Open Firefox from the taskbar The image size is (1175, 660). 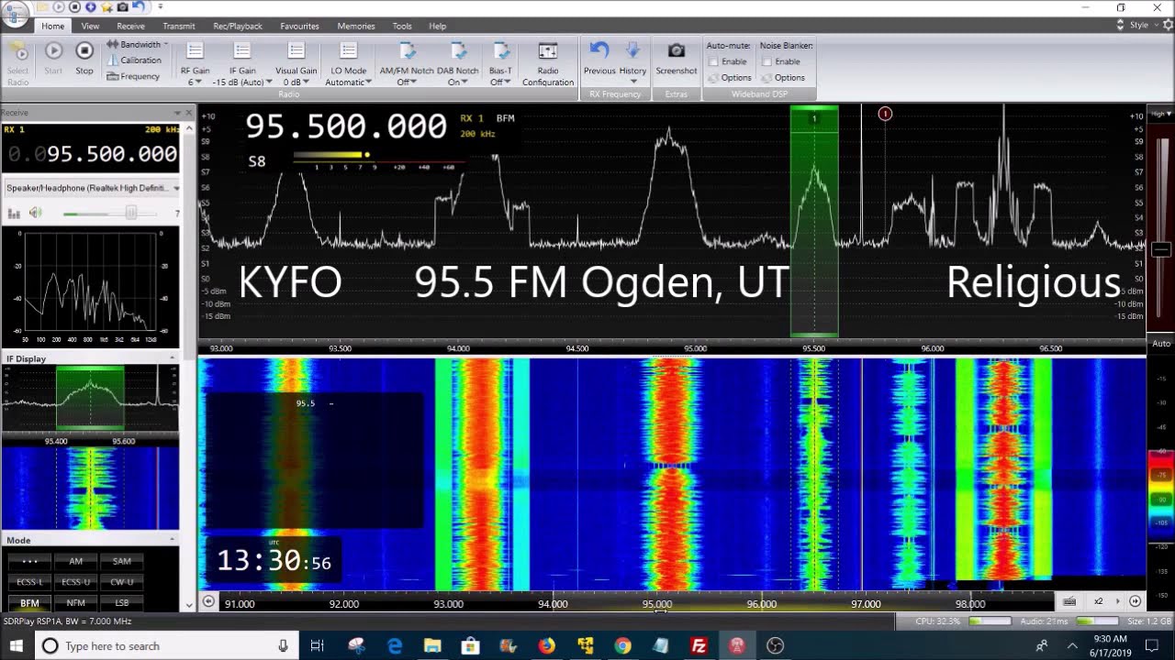pyautogui.click(x=546, y=646)
